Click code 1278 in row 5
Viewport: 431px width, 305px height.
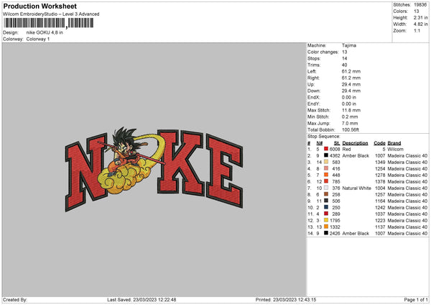coord(380,175)
